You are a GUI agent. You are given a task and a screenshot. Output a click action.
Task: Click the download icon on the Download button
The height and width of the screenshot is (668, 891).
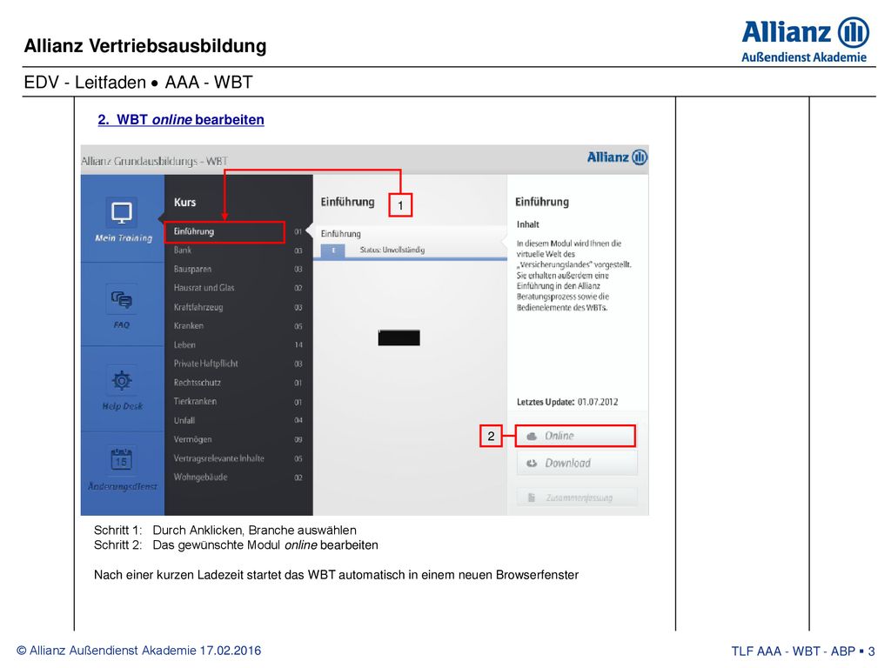(x=532, y=464)
